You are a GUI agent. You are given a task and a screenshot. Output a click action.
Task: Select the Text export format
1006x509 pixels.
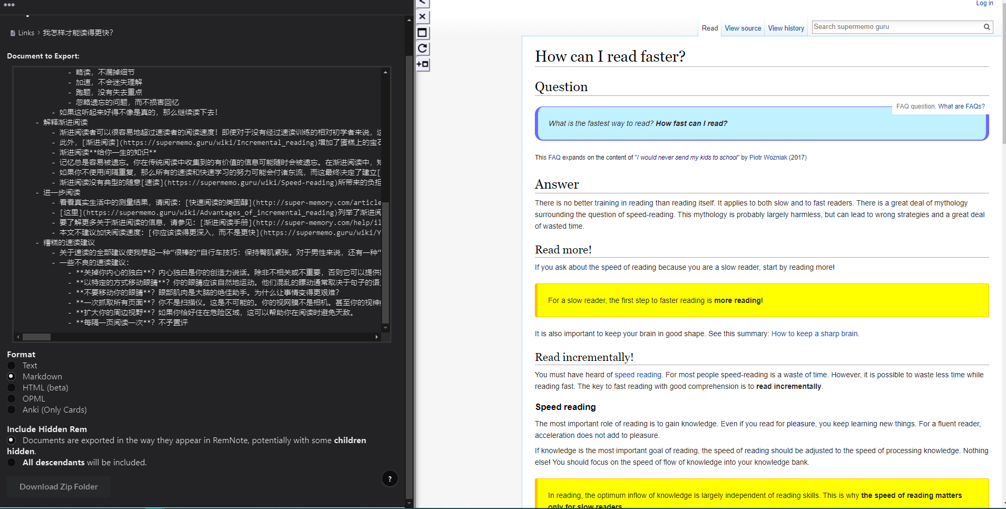[x=11, y=366]
